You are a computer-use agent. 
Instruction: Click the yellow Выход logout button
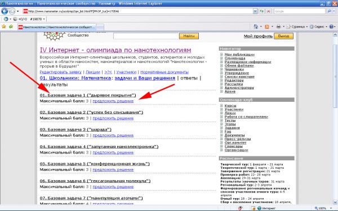tap(283, 36)
